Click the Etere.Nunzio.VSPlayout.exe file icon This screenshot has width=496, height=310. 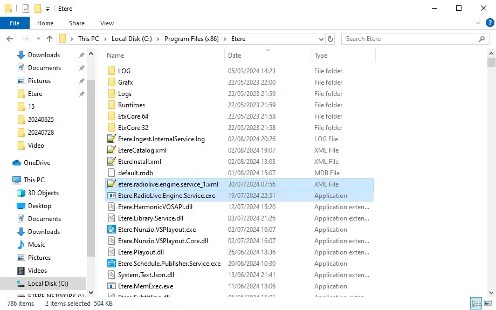(x=112, y=230)
